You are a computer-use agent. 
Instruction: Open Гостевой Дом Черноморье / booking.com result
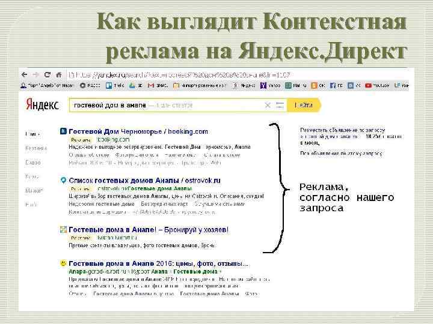(138, 131)
